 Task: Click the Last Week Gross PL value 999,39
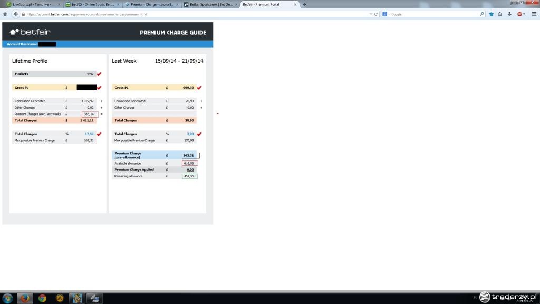188,88
